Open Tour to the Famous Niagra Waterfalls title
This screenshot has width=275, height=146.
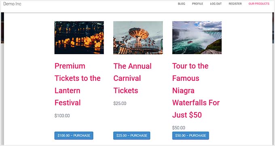click(x=196, y=91)
